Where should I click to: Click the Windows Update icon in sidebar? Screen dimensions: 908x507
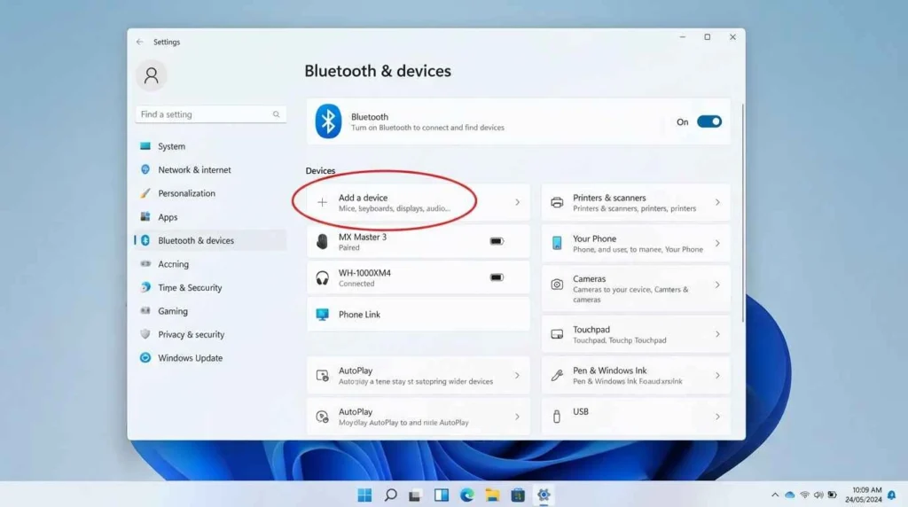point(145,358)
